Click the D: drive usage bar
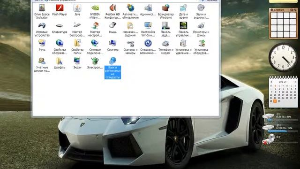 [282, 131]
